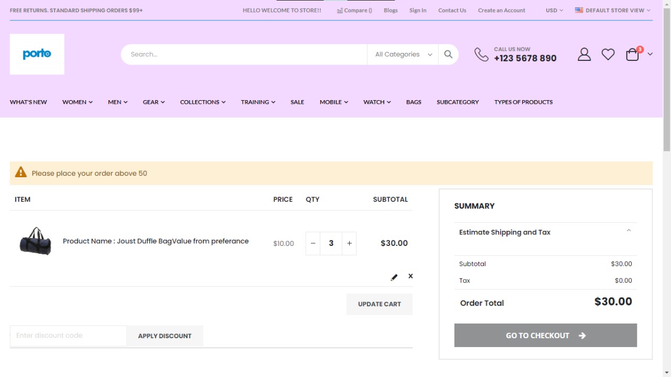Click the search magnifier icon
The image size is (671, 377).
coord(448,54)
